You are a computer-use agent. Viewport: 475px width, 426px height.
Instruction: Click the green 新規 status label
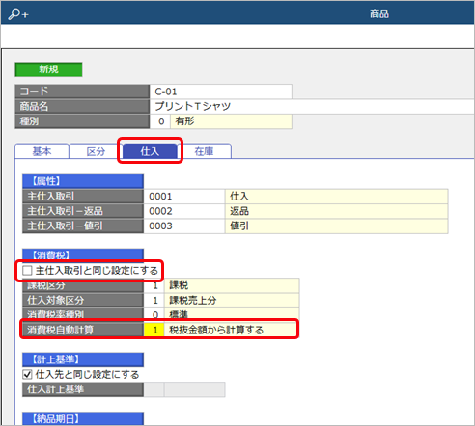click(48, 69)
